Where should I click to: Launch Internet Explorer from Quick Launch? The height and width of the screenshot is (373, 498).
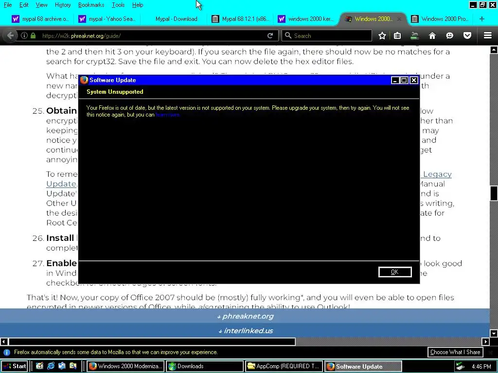(x=51, y=366)
